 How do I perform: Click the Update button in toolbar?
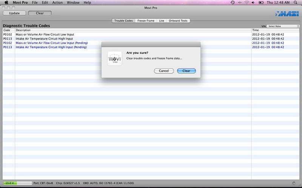(x=14, y=13)
